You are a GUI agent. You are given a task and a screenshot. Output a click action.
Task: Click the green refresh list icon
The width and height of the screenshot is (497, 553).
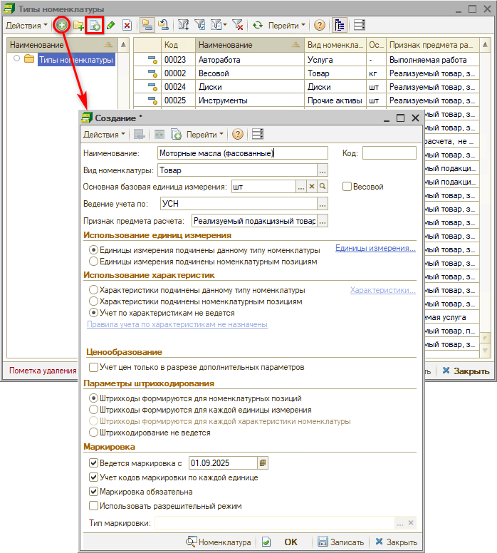click(x=258, y=25)
